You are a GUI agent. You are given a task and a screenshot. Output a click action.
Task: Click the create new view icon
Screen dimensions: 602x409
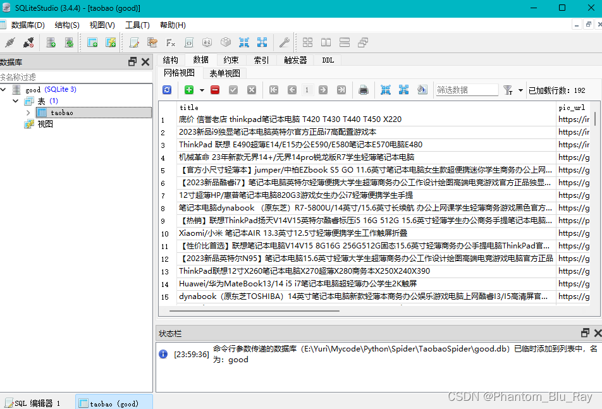(x=111, y=42)
